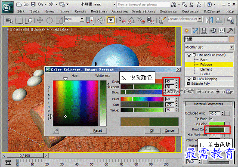Image resolution: width=238 pixels, height=167 pixels.
Task: Click the Root Color swatch
Action: click(x=216, y=130)
